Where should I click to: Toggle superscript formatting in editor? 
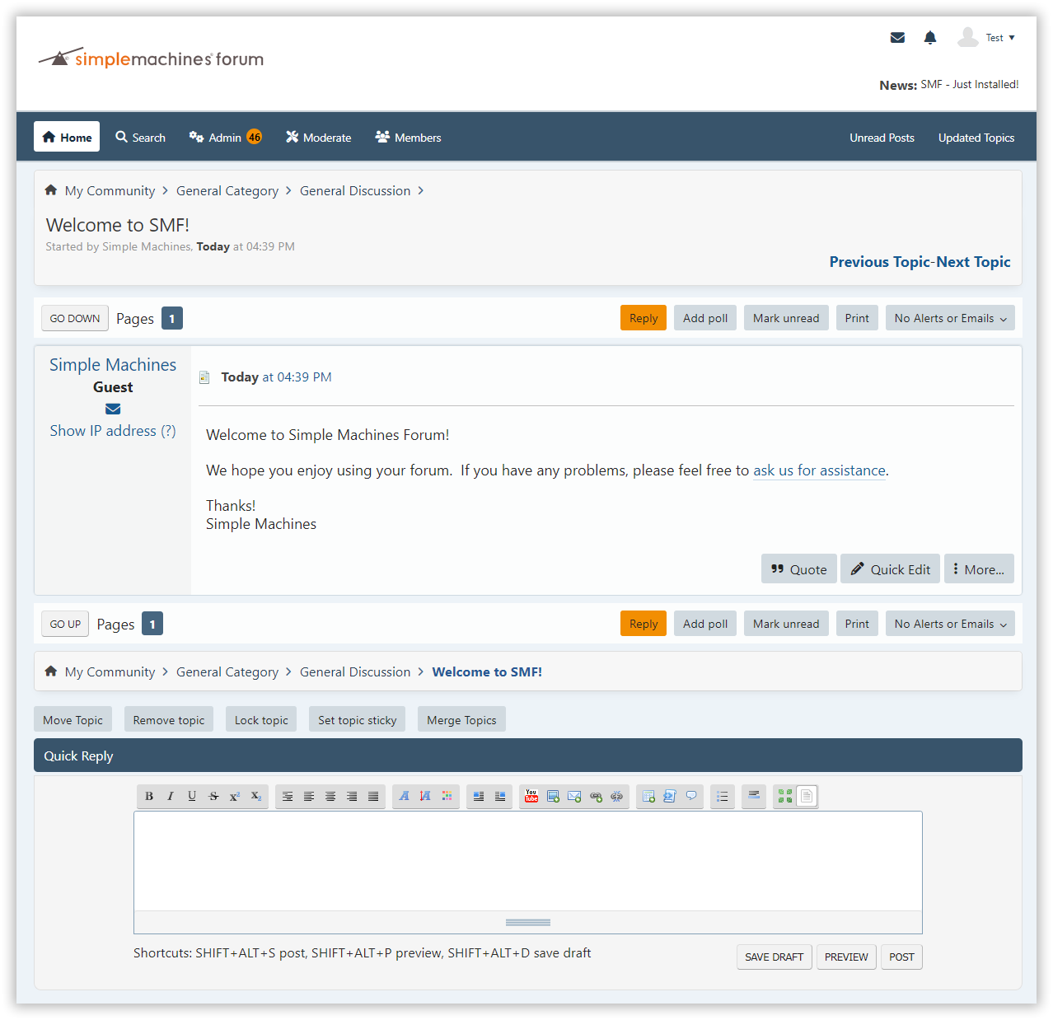coord(235,796)
